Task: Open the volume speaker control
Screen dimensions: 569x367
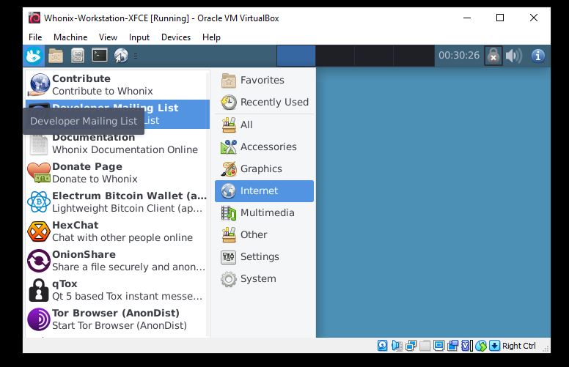Action: [x=514, y=56]
